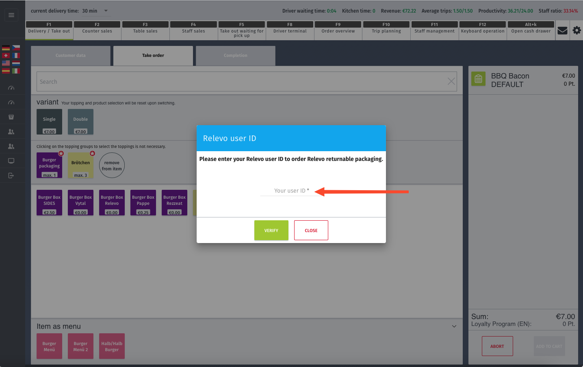Click the BBQ Bacon DEFAULT cart entry
The width and height of the screenshot is (583, 367).
[523, 80]
